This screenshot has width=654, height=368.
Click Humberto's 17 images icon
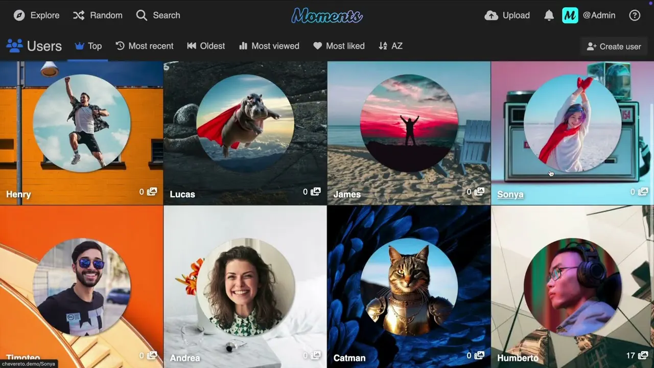(x=643, y=355)
